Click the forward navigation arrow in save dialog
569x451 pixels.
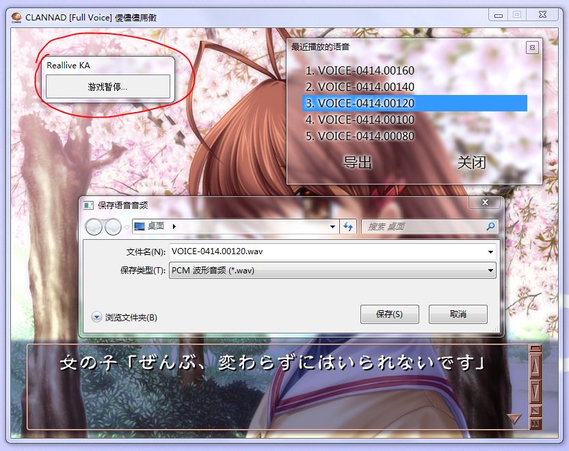click(113, 227)
